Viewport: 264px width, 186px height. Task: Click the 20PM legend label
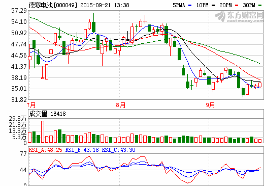225,5
